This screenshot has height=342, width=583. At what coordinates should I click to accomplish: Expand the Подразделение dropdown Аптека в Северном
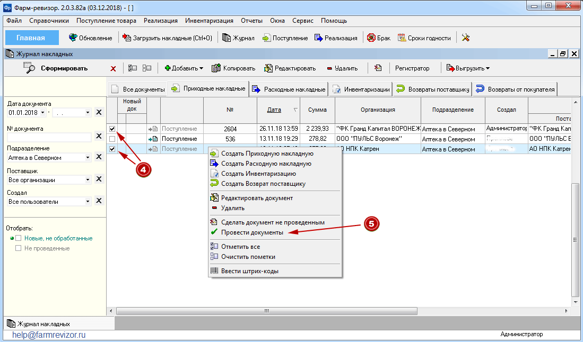[88, 157]
